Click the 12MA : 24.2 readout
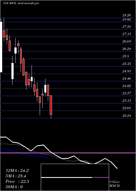 click(17, 171)
